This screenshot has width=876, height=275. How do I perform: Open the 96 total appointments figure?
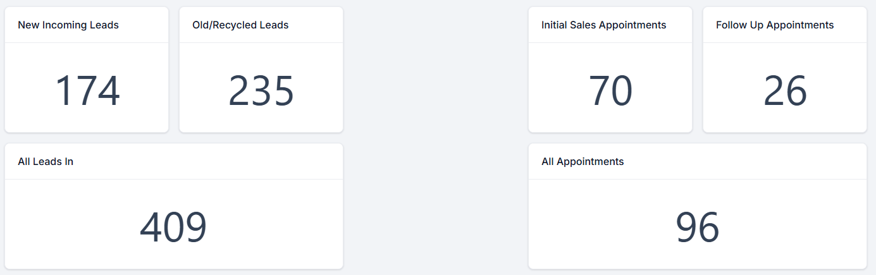click(x=697, y=228)
